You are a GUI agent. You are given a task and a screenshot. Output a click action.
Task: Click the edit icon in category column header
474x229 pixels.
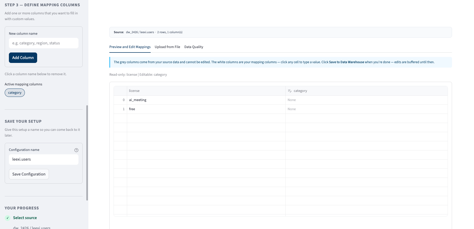point(290,91)
